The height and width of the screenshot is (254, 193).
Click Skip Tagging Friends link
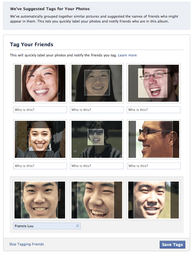tap(27, 244)
